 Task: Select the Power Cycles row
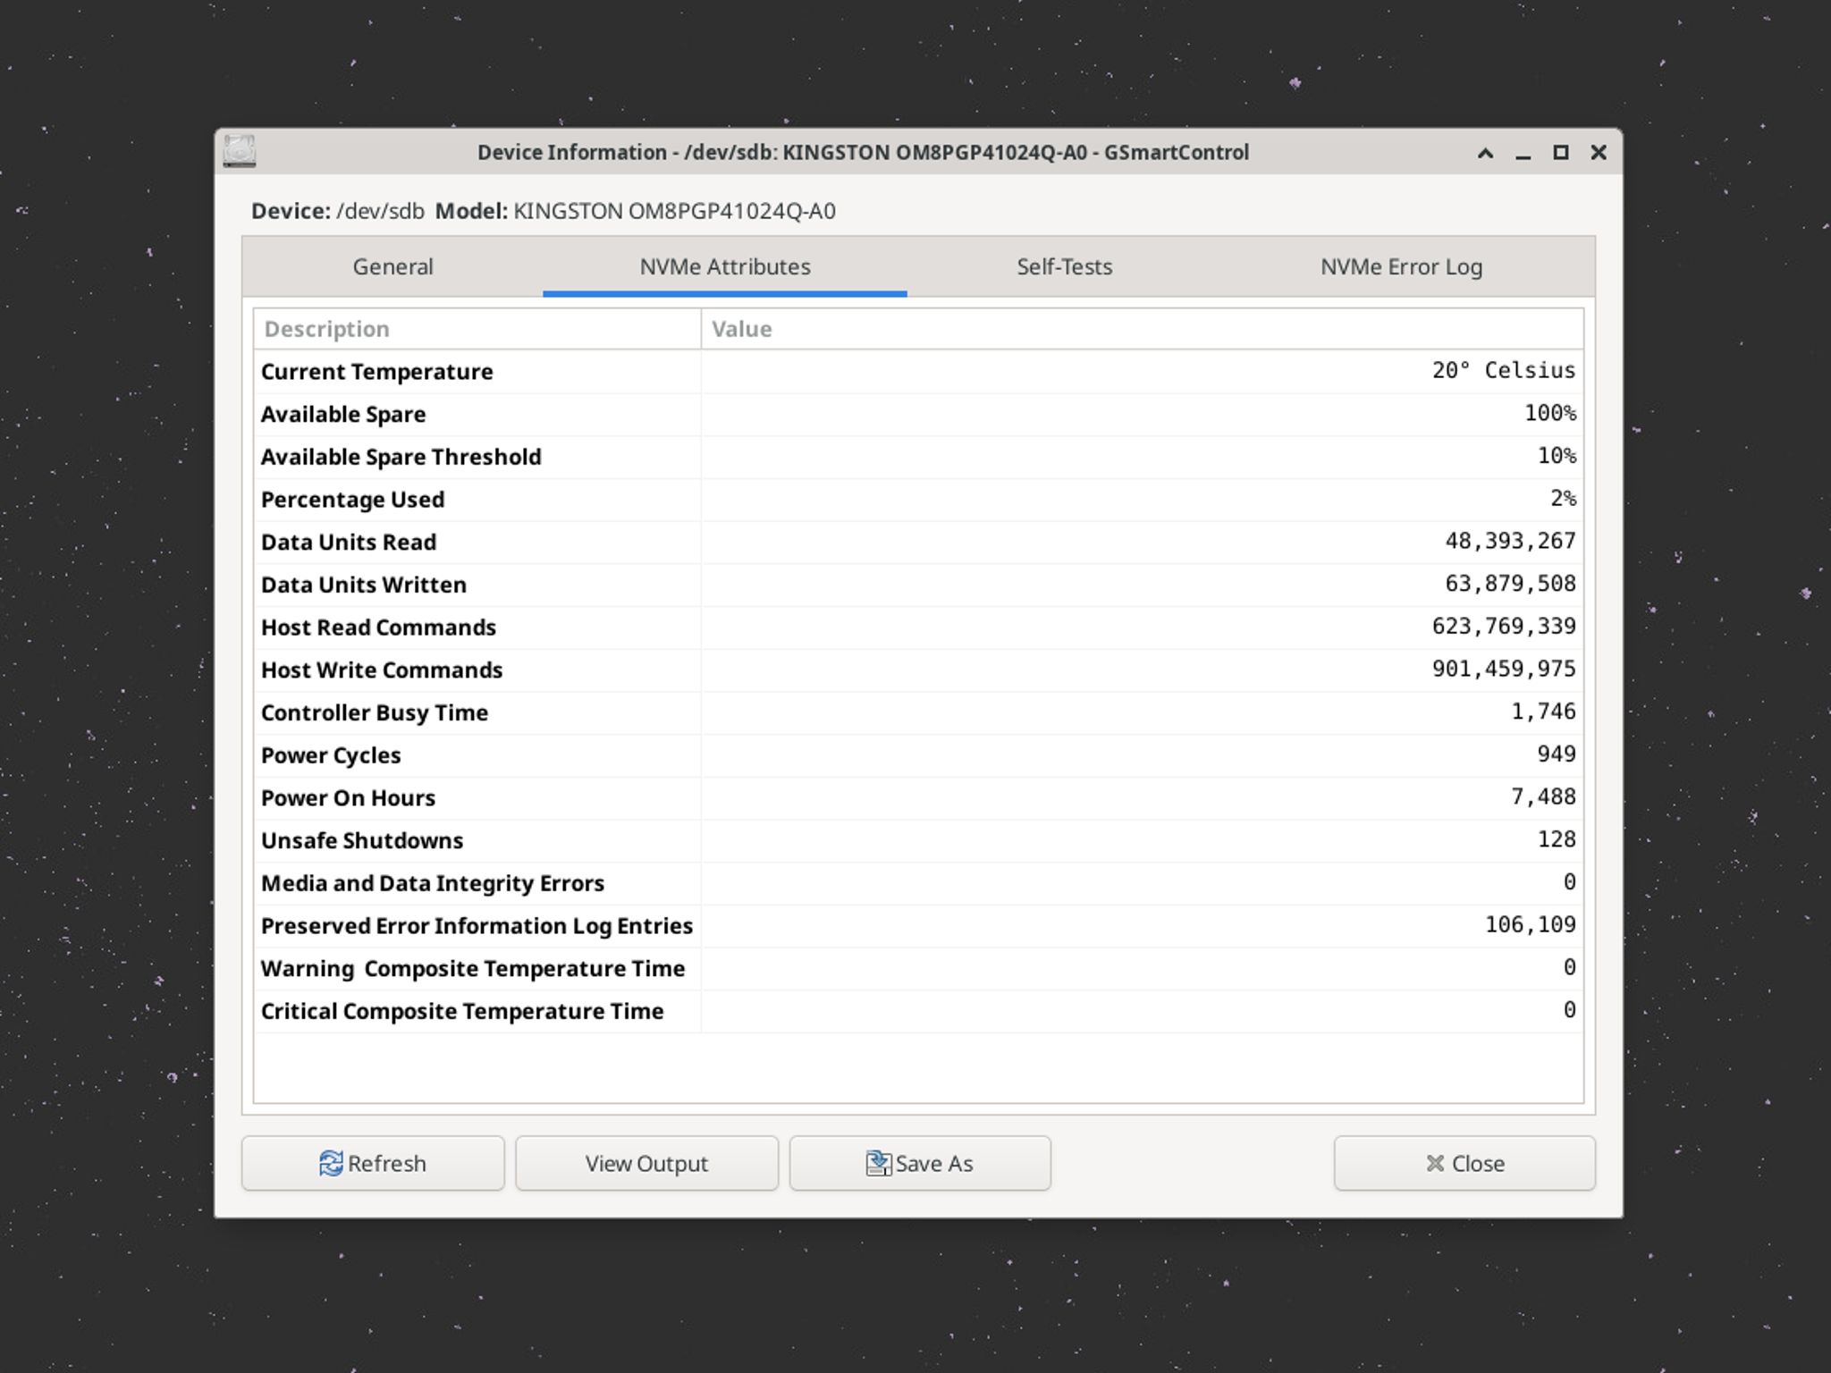[918, 755]
